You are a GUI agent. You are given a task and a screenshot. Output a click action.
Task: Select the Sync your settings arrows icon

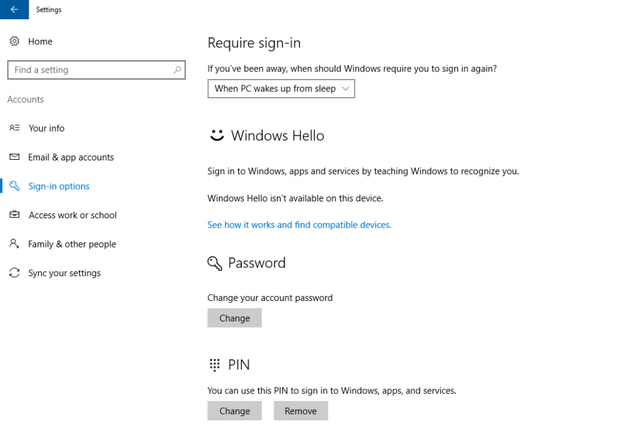15,272
